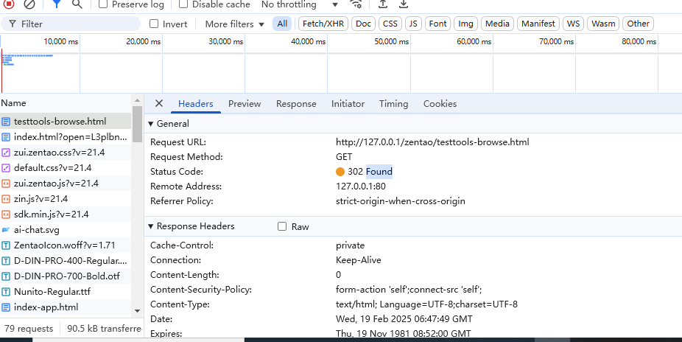Switch to Timing tab
Image resolution: width=682 pixels, height=342 pixels.
tap(393, 103)
